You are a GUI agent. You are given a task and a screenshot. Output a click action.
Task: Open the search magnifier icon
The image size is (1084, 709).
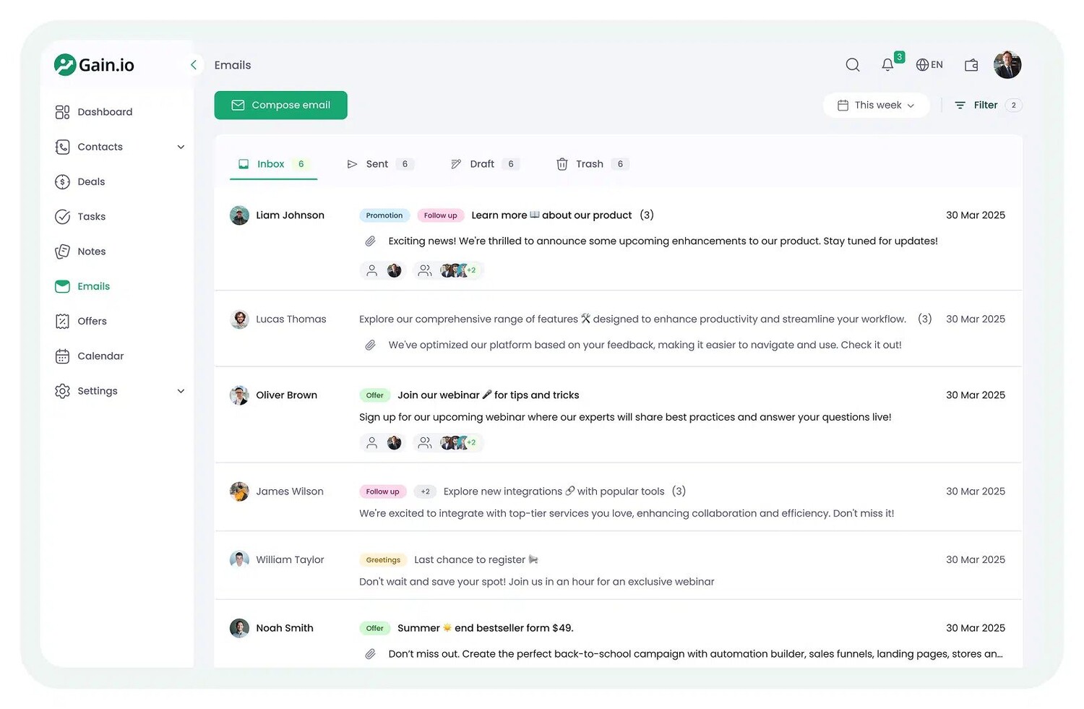click(x=853, y=65)
